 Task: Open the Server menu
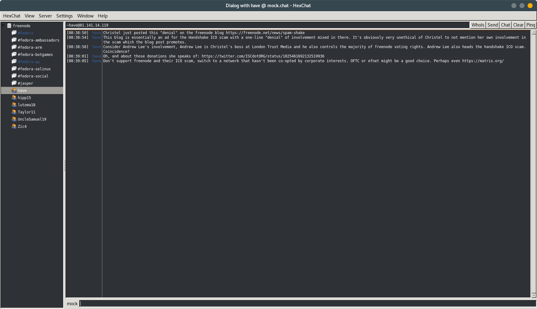click(45, 16)
